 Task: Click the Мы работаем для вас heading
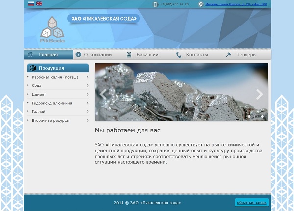[x=127, y=130]
